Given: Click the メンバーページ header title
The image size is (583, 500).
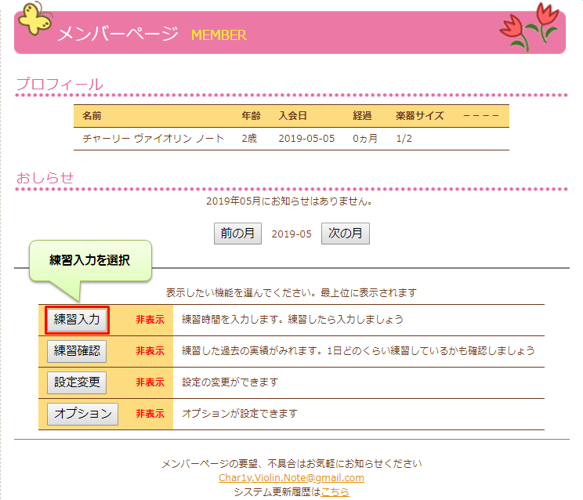Looking at the screenshot, I should [x=118, y=34].
